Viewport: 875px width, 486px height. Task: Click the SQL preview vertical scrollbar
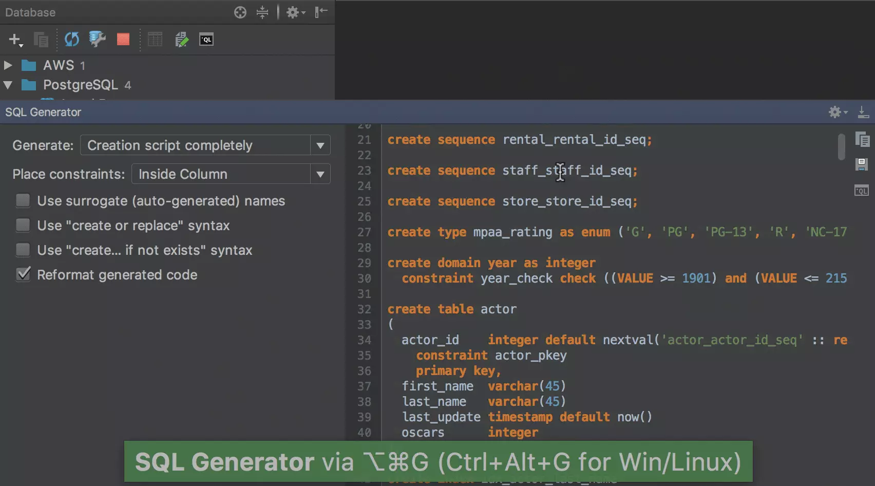841,147
